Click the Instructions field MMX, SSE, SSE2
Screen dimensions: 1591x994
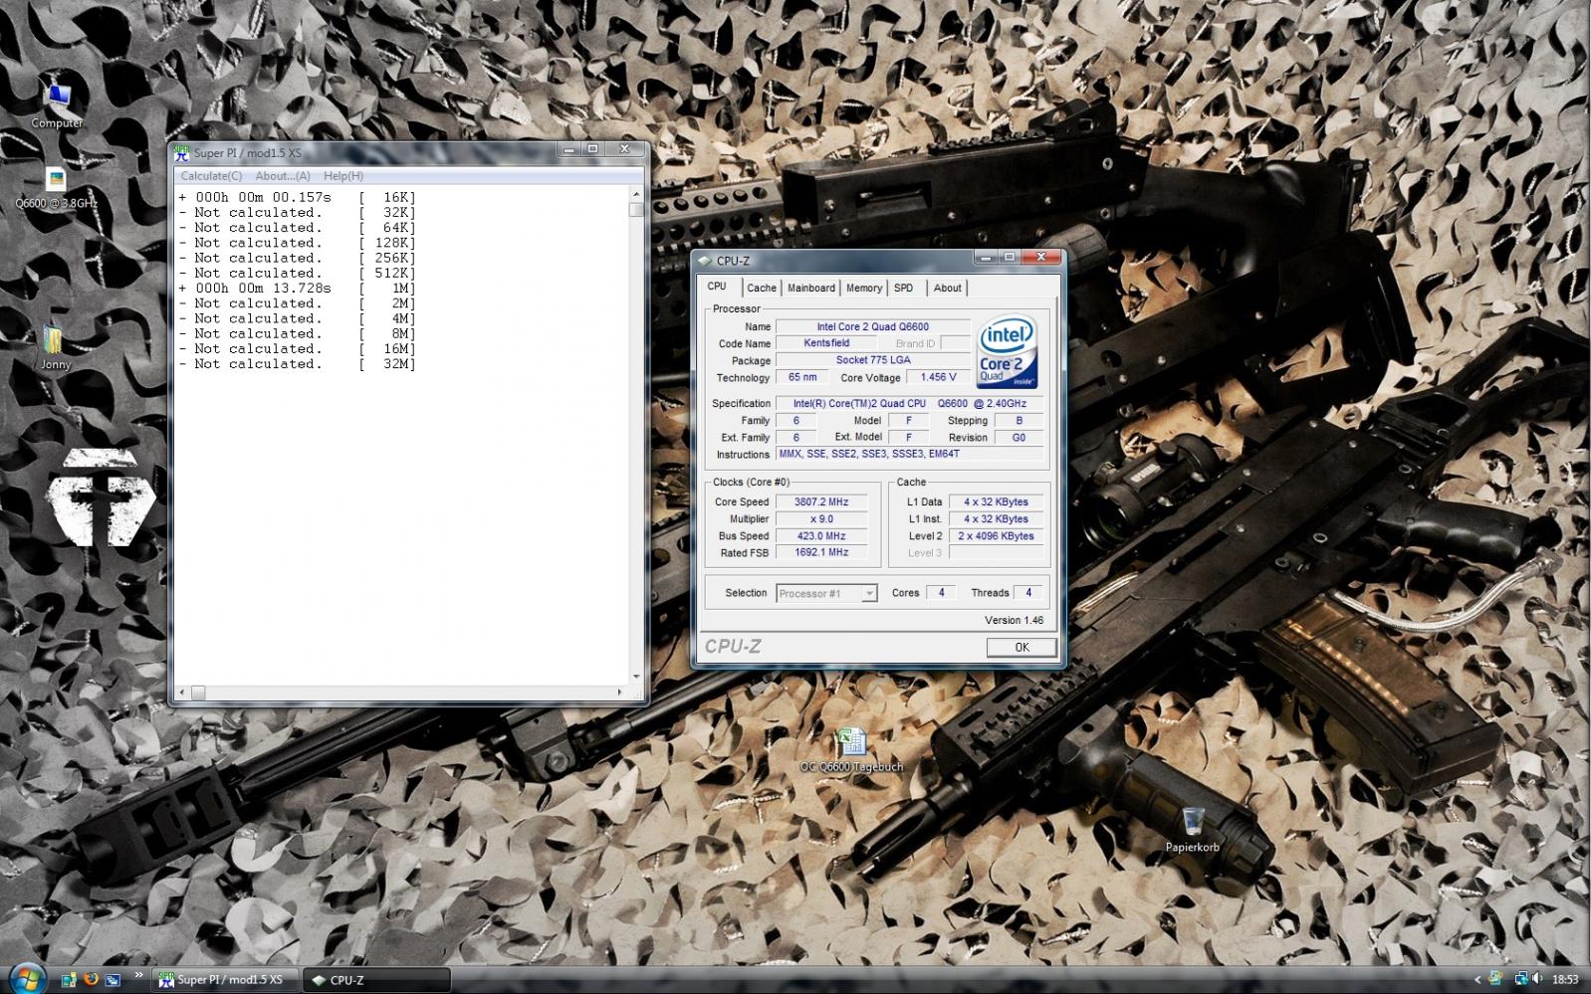pyautogui.click(x=910, y=455)
